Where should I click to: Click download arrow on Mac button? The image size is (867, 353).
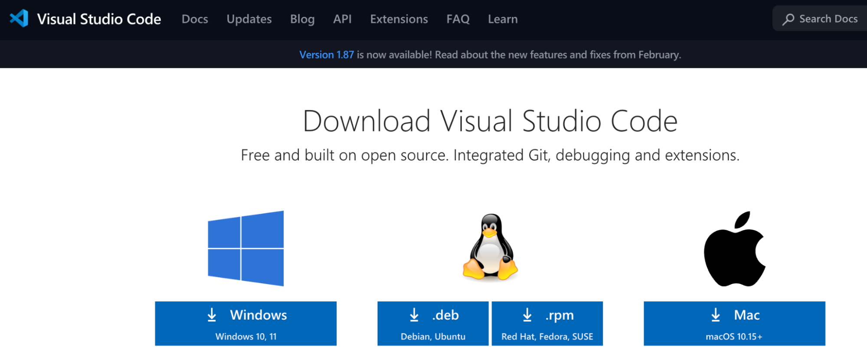tap(716, 315)
